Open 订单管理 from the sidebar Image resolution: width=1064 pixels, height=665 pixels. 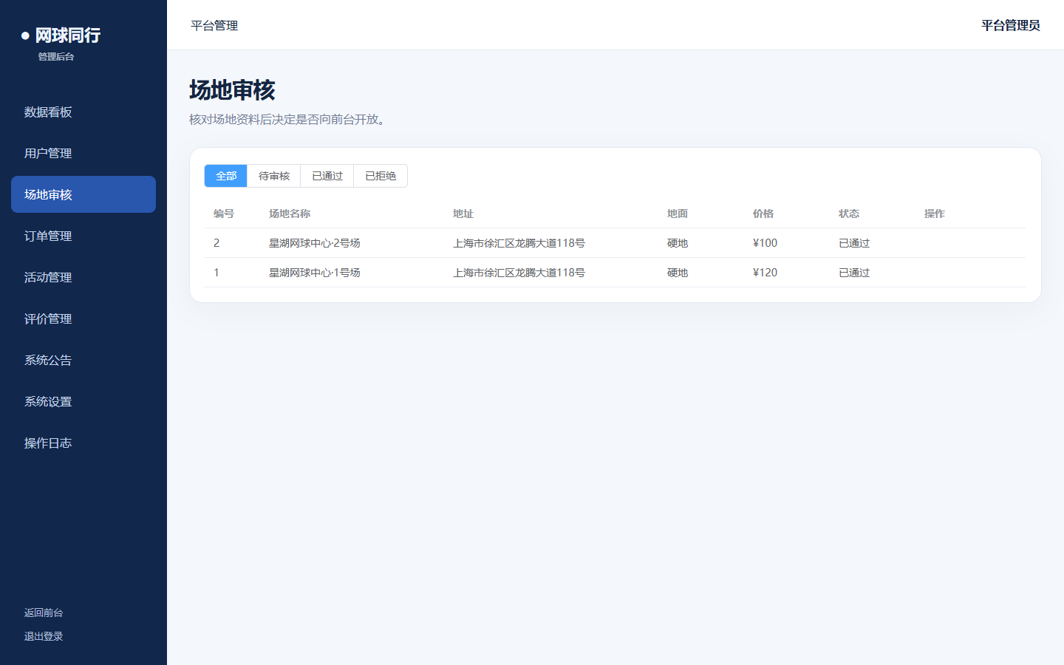tap(83, 236)
